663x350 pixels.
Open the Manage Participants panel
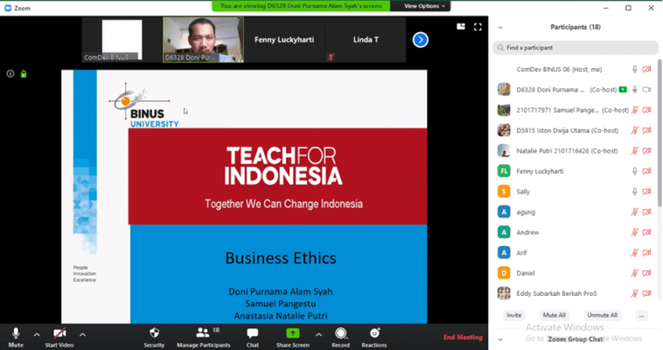204,337
